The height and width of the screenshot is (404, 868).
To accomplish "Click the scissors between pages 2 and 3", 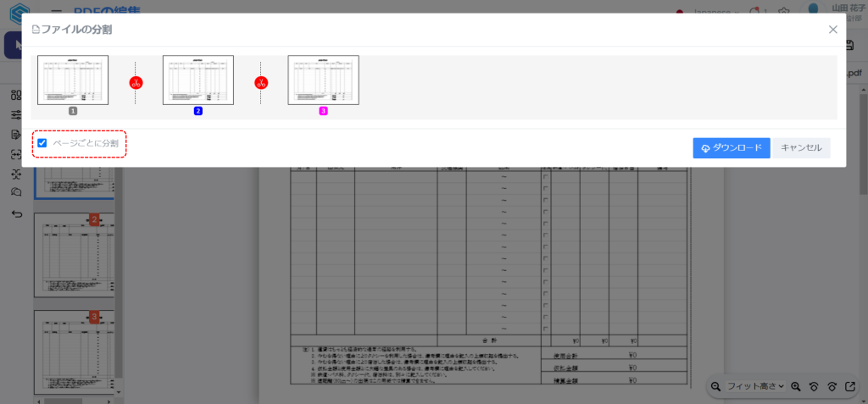I will tap(262, 83).
